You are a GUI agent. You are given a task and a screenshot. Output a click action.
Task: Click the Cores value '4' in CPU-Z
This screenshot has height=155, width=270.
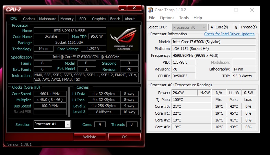100,124
